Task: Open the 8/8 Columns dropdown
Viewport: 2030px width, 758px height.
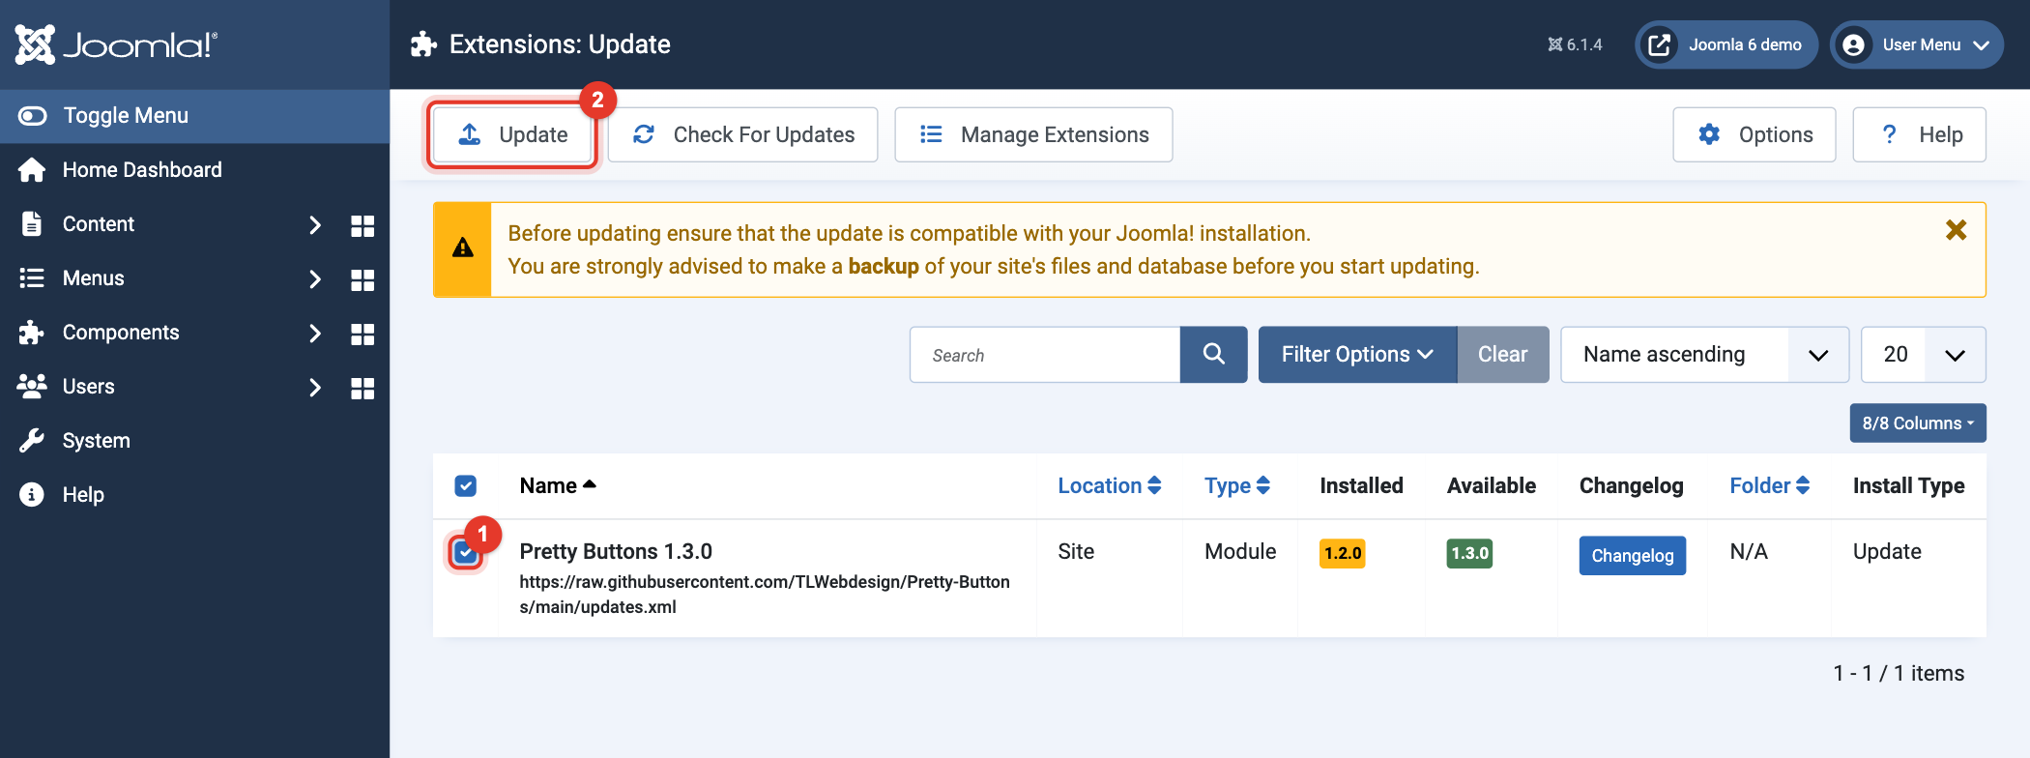Action: coord(1918,423)
